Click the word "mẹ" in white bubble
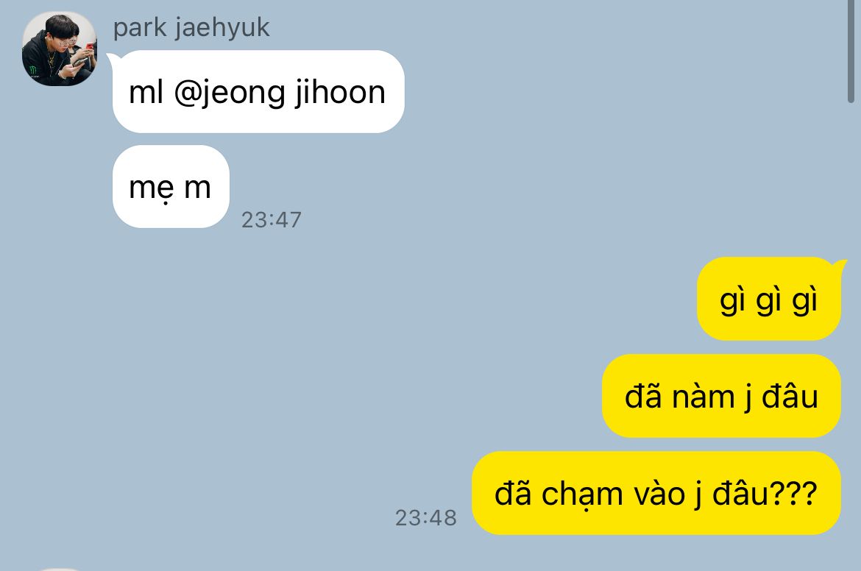This screenshot has width=861, height=571. pyautogui.click(x=151, y=188)
